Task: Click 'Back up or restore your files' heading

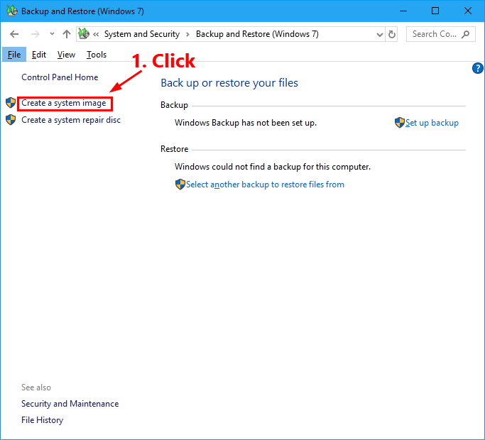Action: point(229,83)
